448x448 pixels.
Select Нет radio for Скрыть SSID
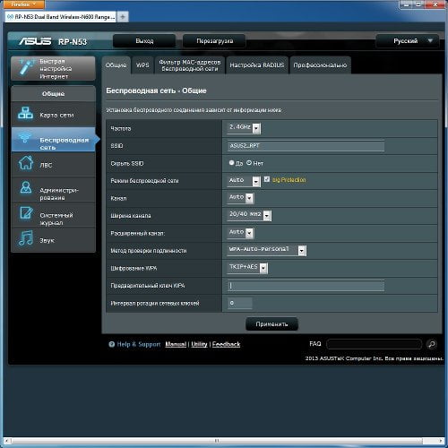pos(249,163)
